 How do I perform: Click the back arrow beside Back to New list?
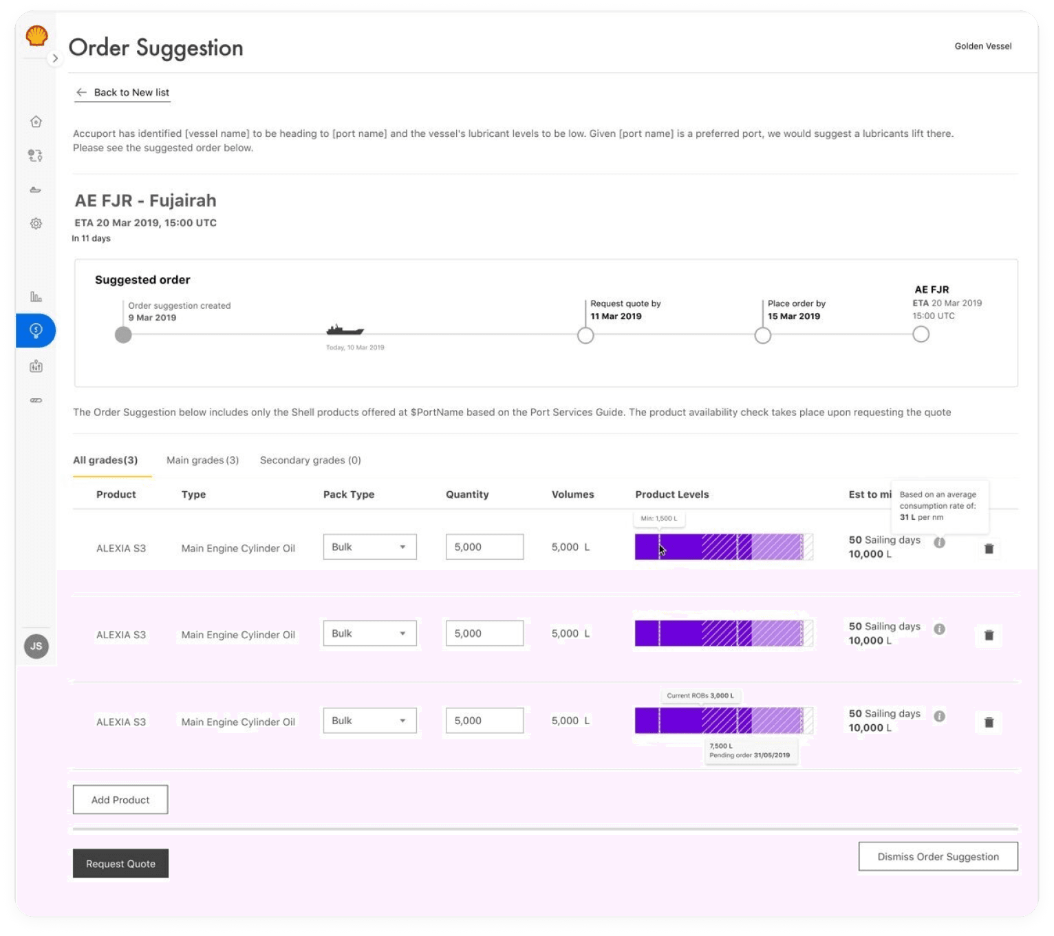(x=81, y=92)
